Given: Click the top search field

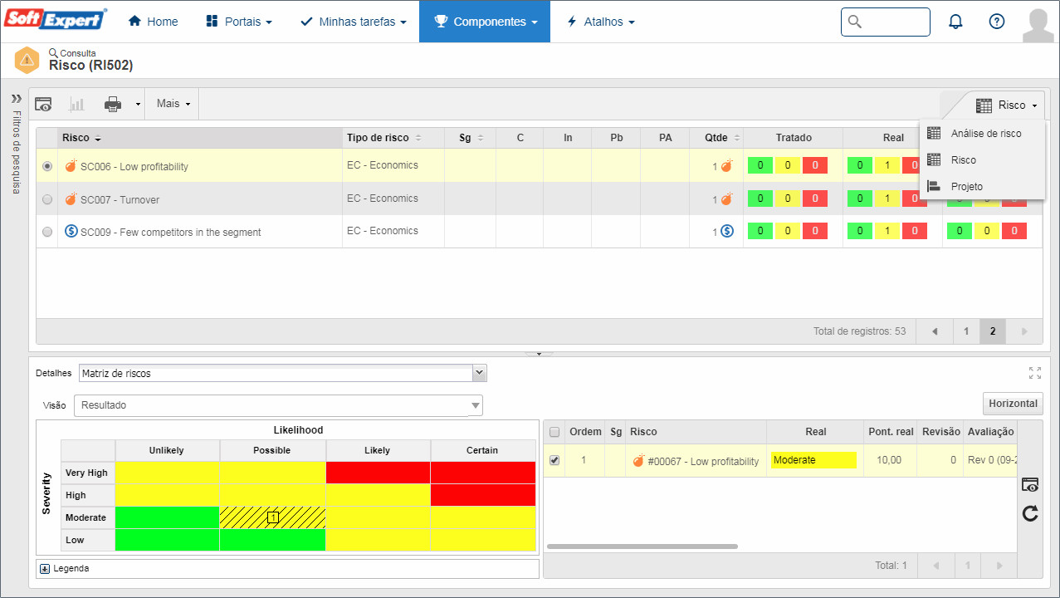Looking at the screenshot, I should pyautogui.click(x=886, y=22).
